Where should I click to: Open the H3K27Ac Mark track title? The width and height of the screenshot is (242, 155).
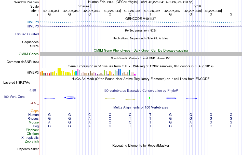point(141,79)
